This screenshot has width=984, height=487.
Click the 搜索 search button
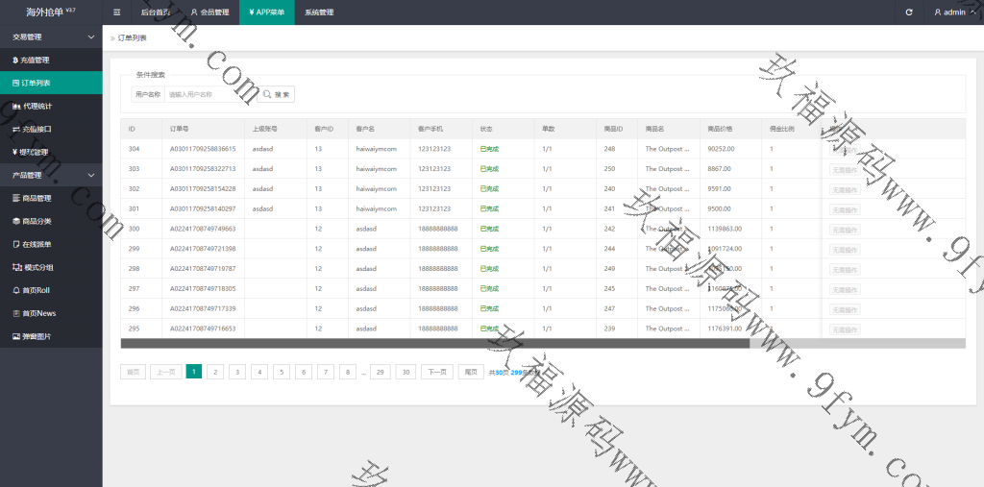pyautogui.click(x=277, y=94)
